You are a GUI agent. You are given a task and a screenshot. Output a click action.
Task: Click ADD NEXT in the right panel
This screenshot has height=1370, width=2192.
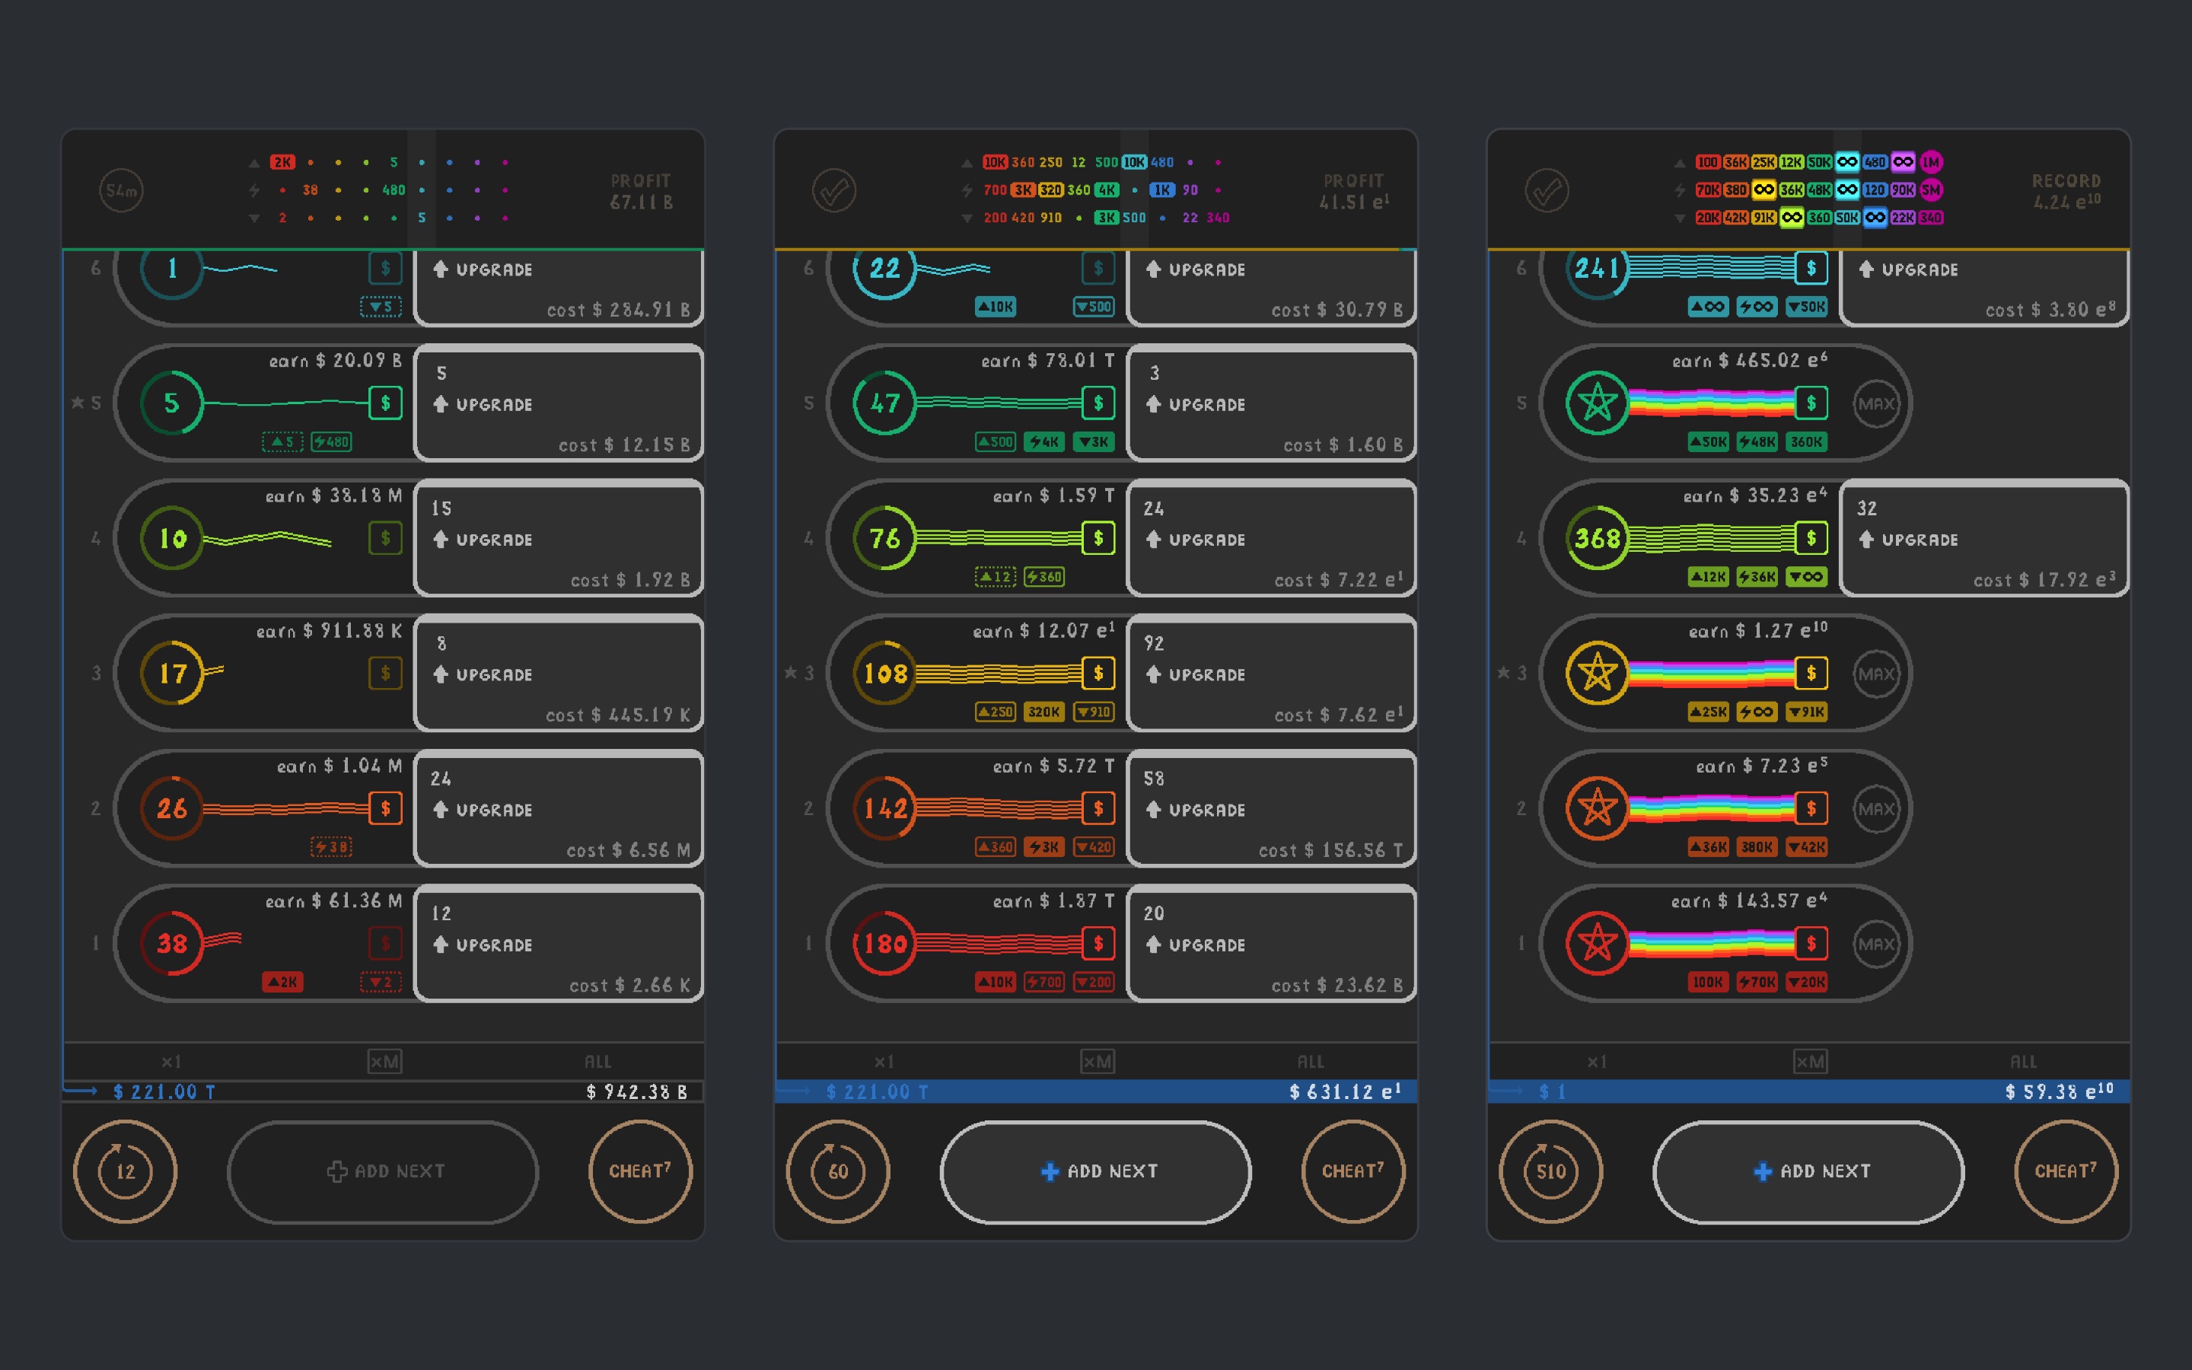(x=1809, y=1171)
